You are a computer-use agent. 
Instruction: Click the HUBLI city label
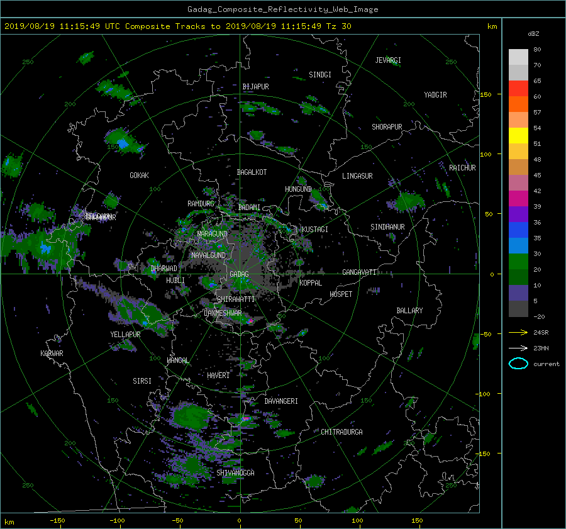click(175, 281)
